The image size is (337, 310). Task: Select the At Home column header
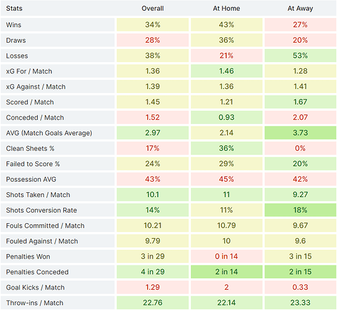point(226,9)
